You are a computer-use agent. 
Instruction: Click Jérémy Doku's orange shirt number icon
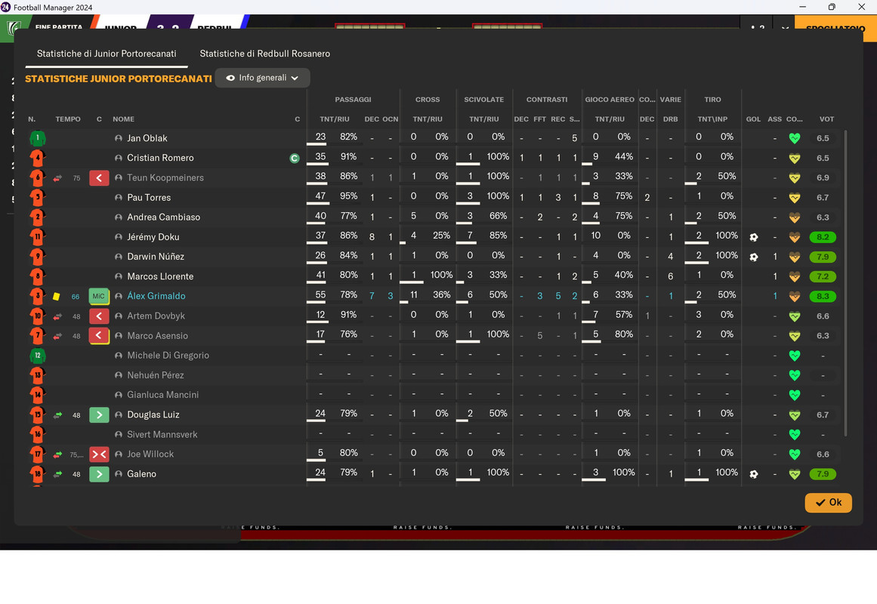tap(38, 237)
